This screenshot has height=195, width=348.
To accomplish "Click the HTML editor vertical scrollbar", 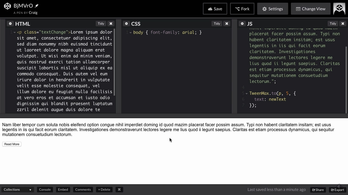I will pyautogui.click(x=114, y=62).
